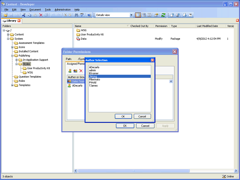Screen dimensions: 240x180
Task: Click the Undo arrow toolbar icon
Action: coord(53,15)
